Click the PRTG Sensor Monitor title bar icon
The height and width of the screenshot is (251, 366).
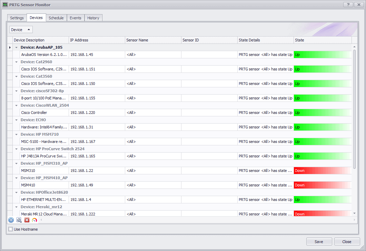tap(5, 5)
